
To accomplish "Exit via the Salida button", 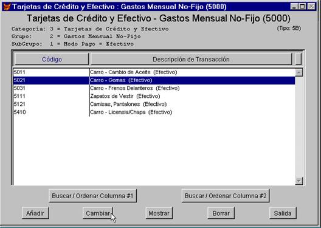I will pyautogui.click(x=283, y=213).
